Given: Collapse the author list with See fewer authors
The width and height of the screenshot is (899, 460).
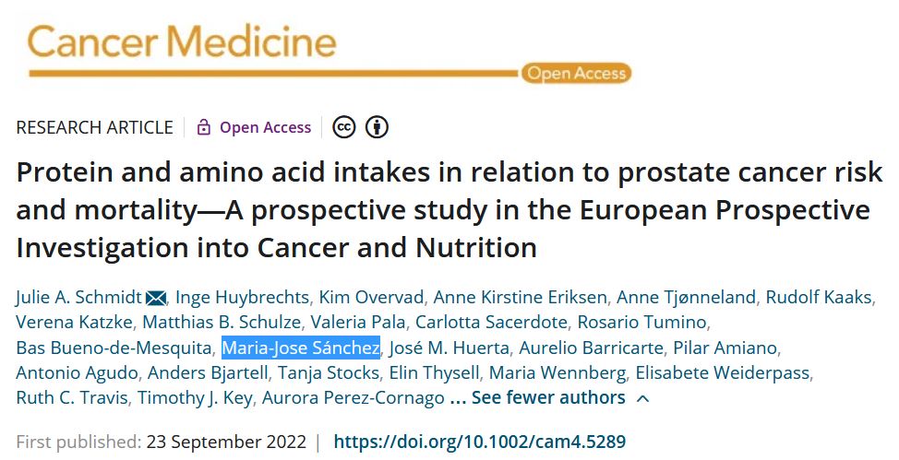Looking at the screenshot, I should click(548, 398).
